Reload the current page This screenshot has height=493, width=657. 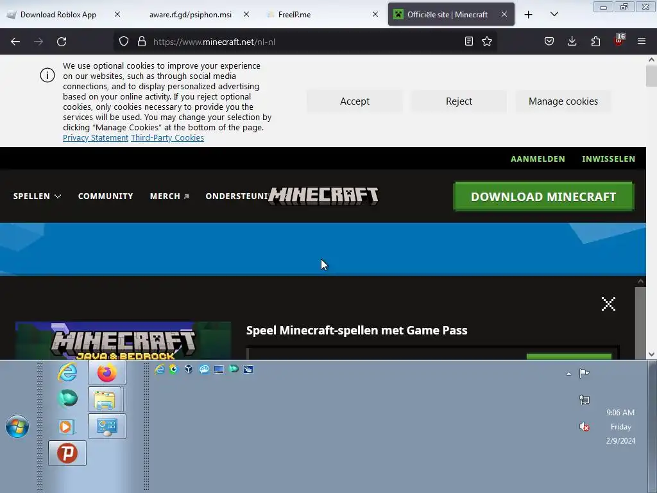point(62,42)
